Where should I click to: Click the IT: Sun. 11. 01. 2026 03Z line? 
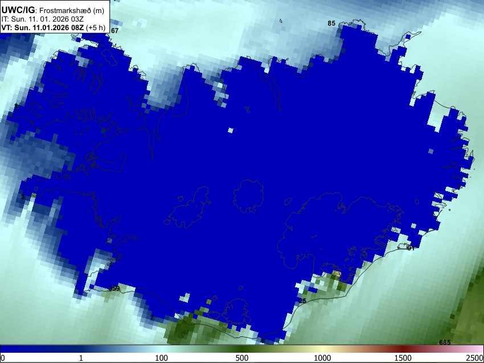[43, 19]
